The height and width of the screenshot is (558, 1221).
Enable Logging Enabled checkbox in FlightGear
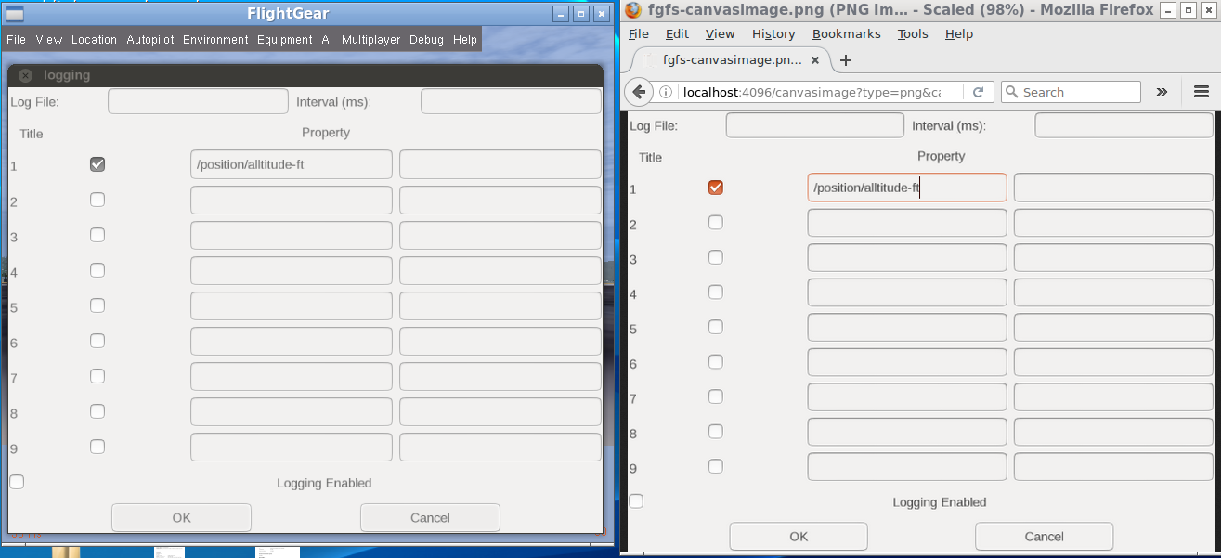click(17, 482)
